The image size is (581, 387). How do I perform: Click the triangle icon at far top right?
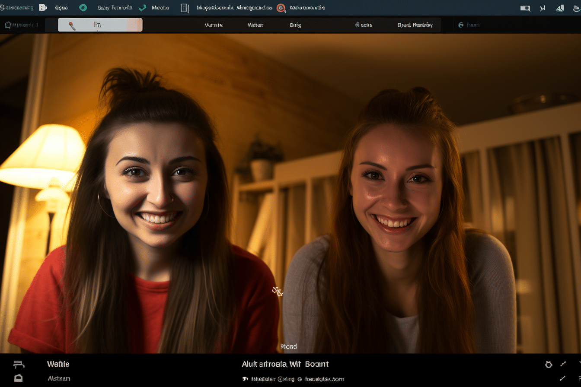tap(560, 8)
